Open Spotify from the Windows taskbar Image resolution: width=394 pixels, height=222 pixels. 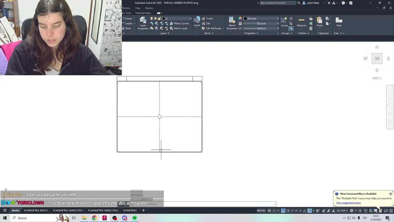135,218
